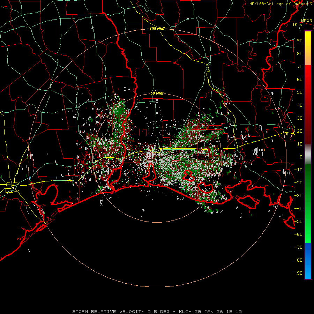Viewport: 314px width, 314px height.
Task: Click the -40 value on velocity scale
Action: point(298,209)
